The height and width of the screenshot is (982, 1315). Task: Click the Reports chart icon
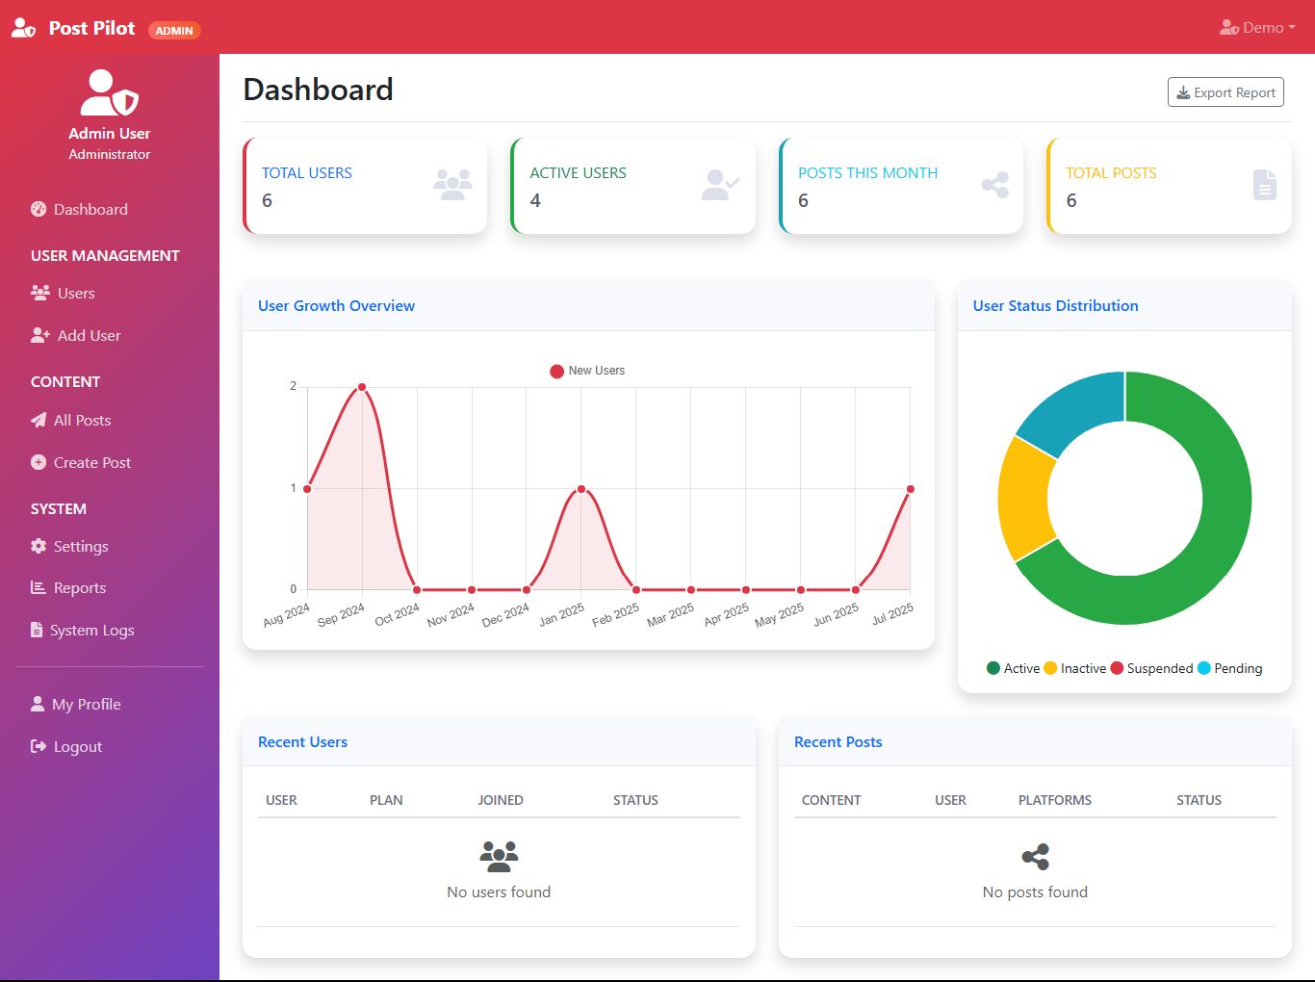(39, 587)
